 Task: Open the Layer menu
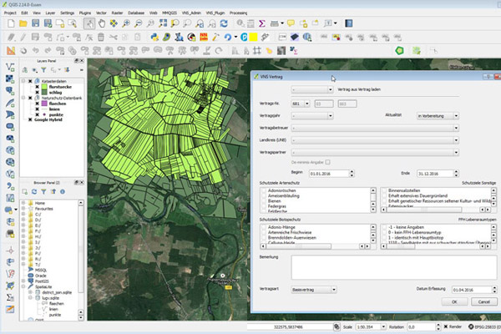tap(50, 13)
